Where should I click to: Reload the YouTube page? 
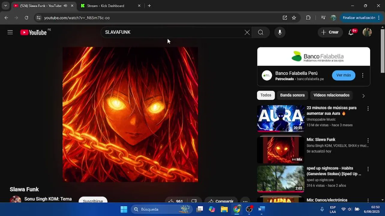coord(26,18)
